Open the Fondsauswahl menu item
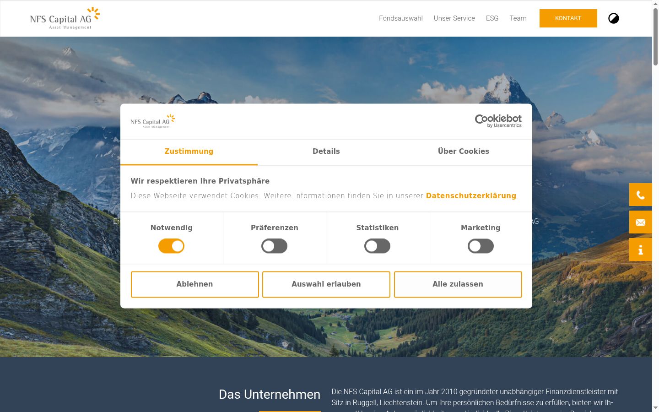Viewport: 659px width, 412px height. click(401, 18)
